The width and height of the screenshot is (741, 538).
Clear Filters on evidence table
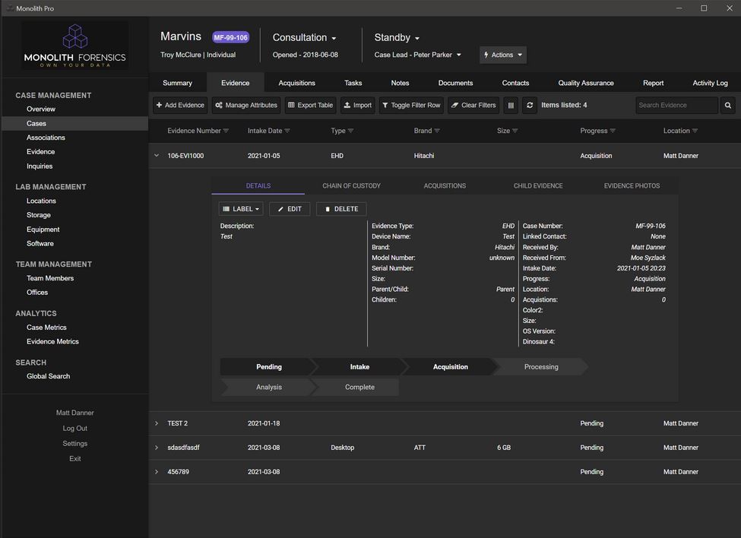click(473, 106)
